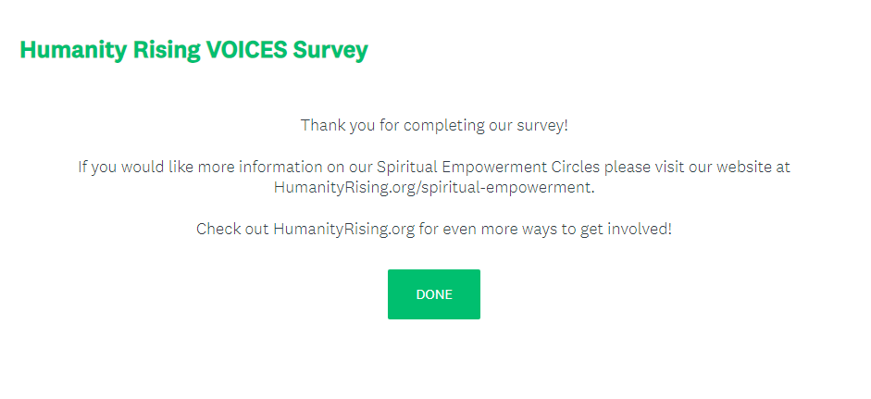Click HumanityRising.org in the Check out line

pyautogui.click(x=343, y=229)
